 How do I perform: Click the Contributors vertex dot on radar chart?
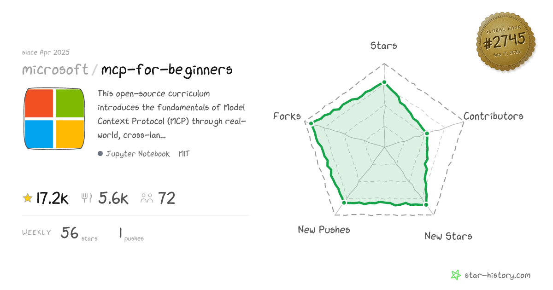tap(427, 133)
